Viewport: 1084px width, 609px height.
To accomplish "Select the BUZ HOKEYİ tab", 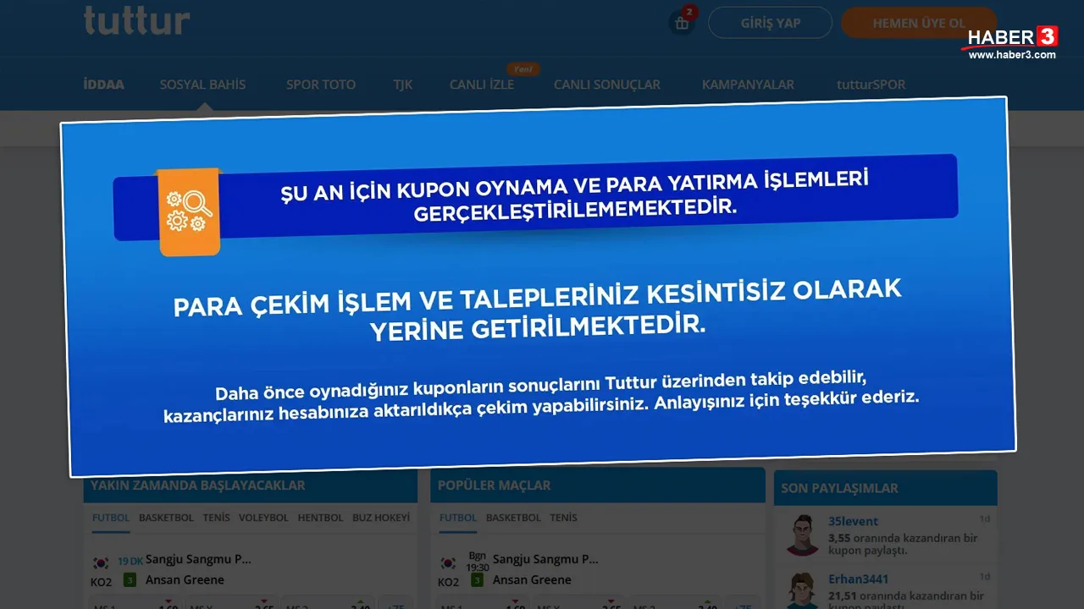I will [380, 518].
